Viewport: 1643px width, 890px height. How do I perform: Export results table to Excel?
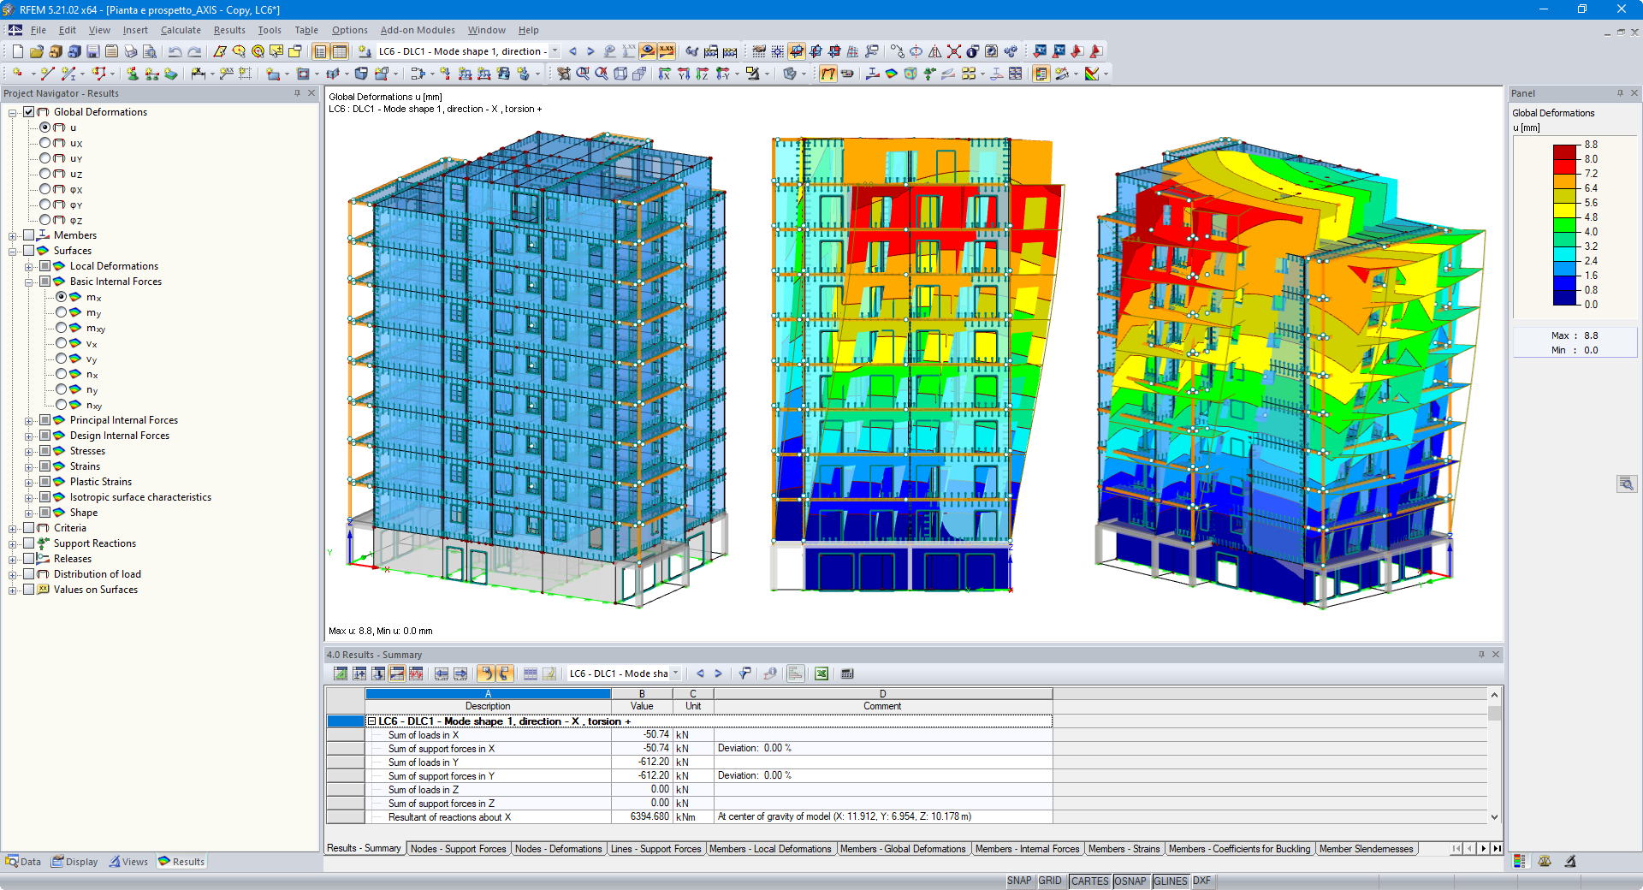click(x=820, y=673)
